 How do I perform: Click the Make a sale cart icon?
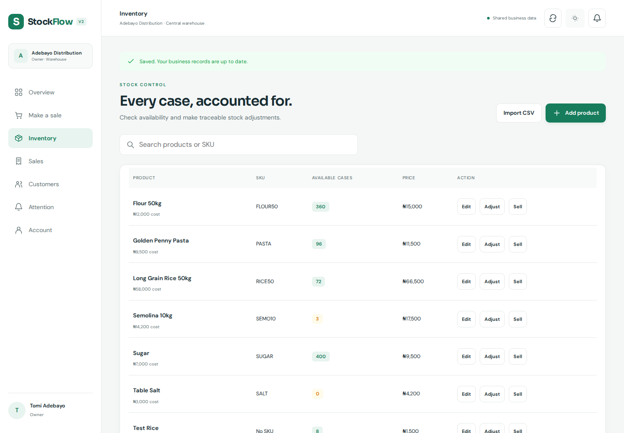(19, 115)
